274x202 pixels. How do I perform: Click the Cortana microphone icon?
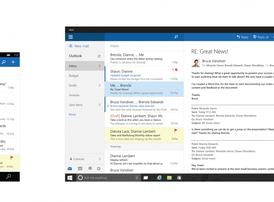(137, 177)
